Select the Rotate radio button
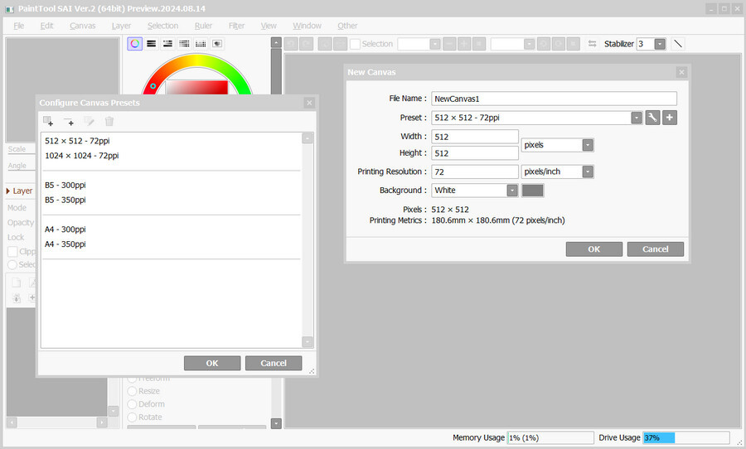 pos(132,418)
